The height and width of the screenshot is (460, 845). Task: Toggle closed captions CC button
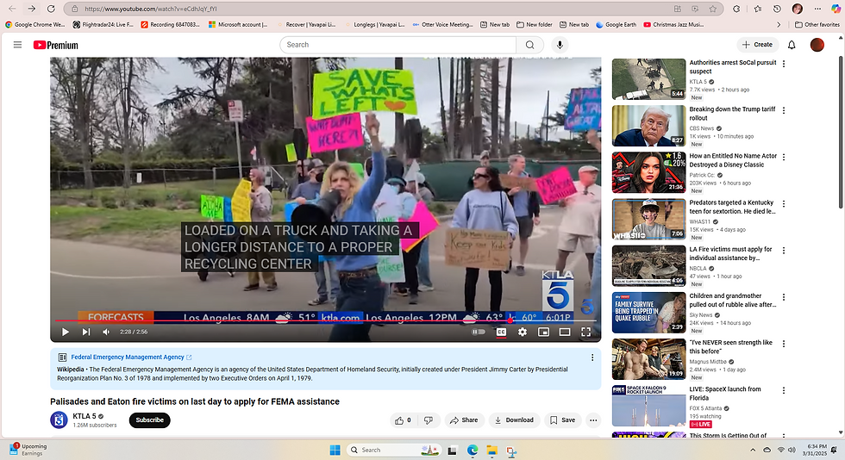point(501,332)
